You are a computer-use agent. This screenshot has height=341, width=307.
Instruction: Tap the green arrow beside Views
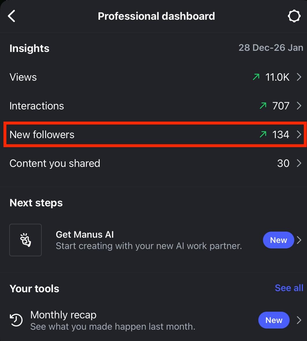pos(256,77)
